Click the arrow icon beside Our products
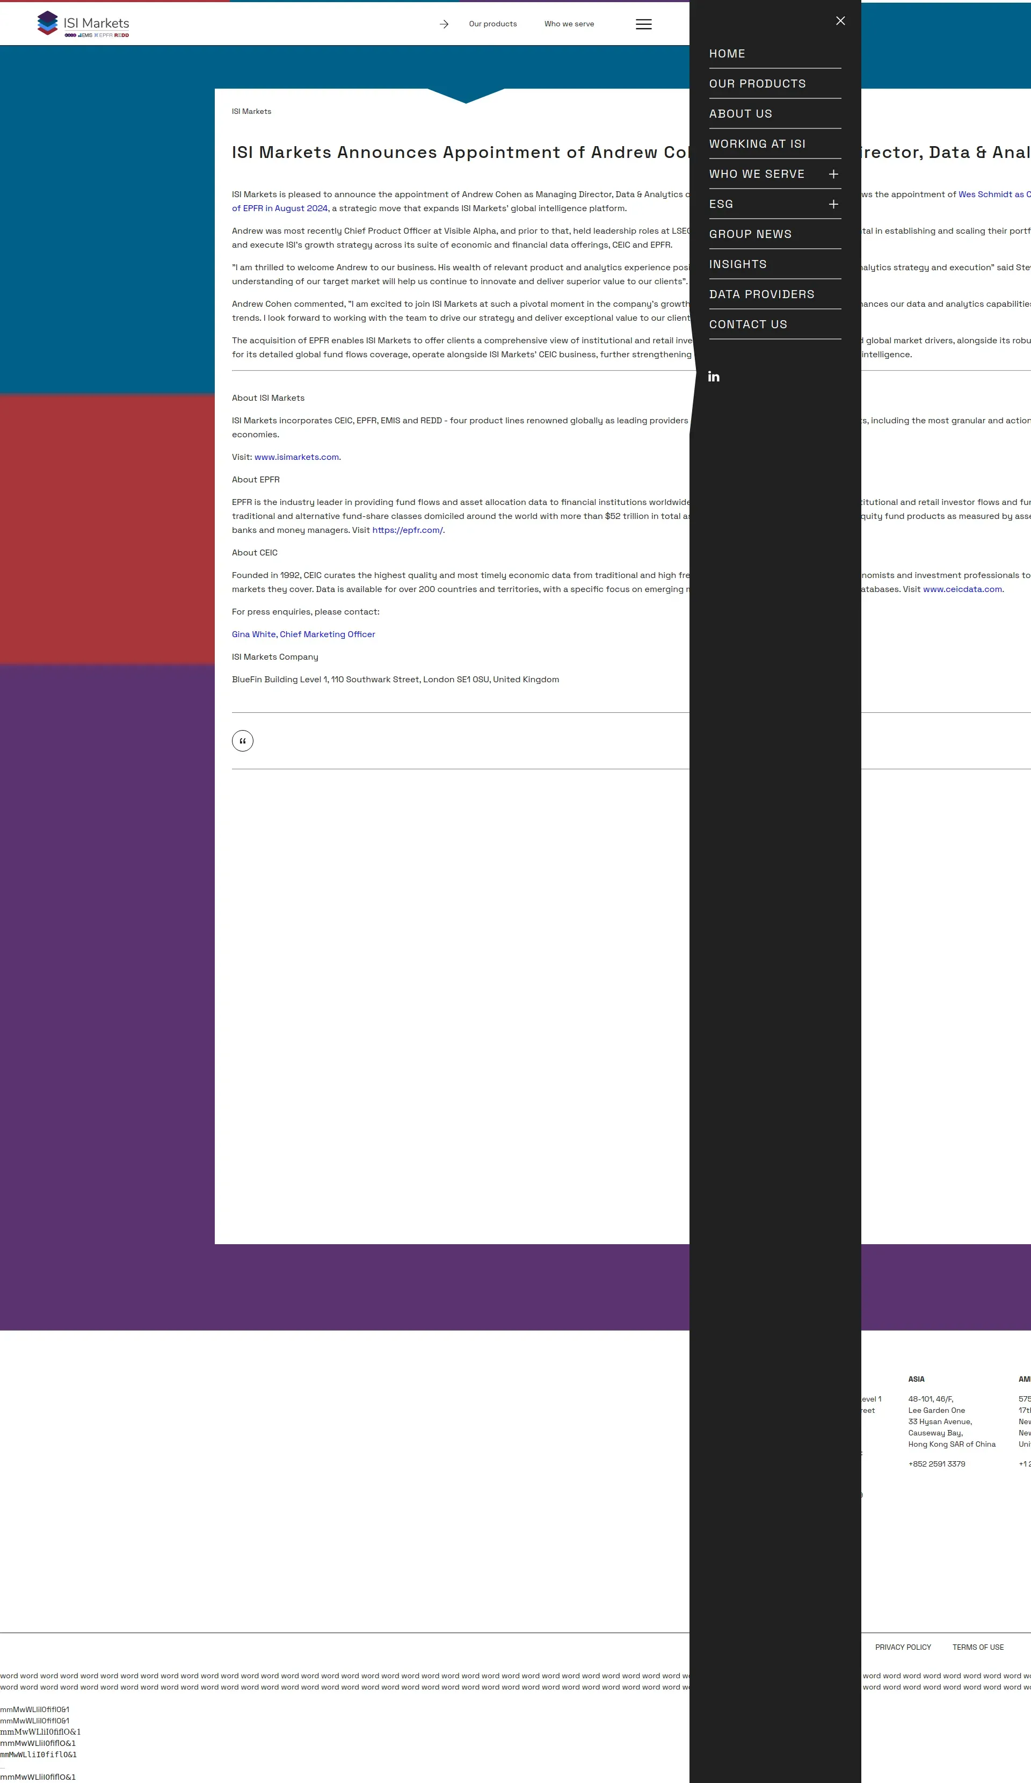1031x1783 pixels. click(x=444, y=24)
